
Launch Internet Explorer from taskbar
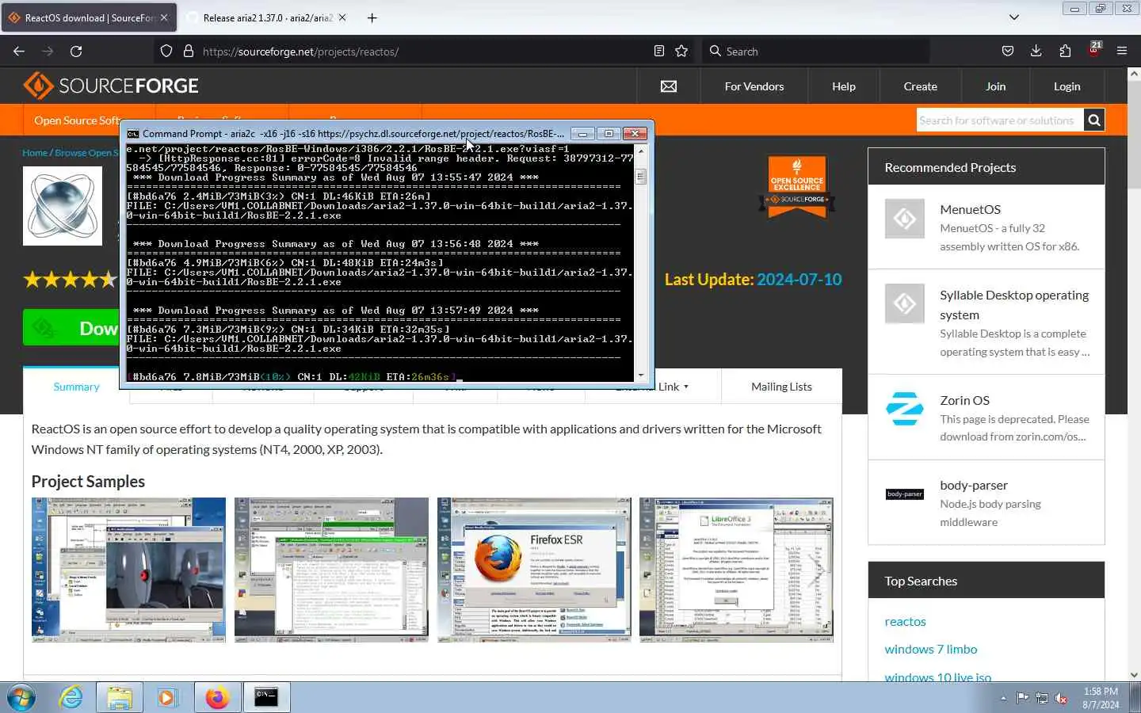[71, 698]
